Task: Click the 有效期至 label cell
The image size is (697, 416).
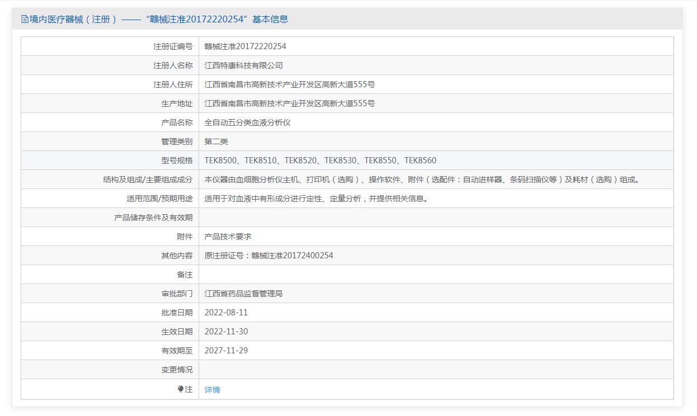Action: pyautogui.click(x=110, y=351)
